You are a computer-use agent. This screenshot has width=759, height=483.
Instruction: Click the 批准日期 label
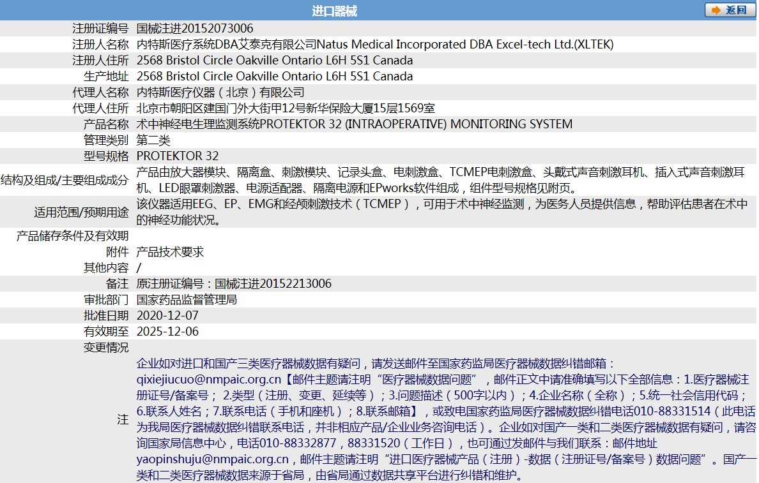click(106, 315)
